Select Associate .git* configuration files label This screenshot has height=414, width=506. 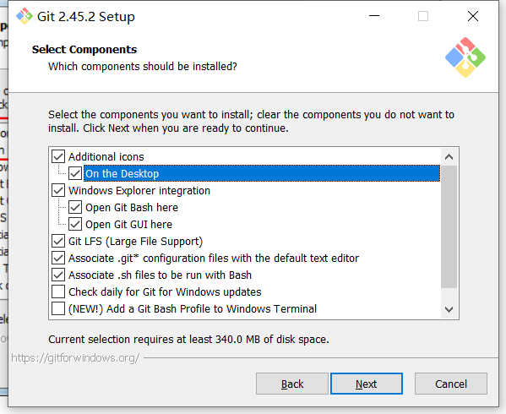214,259
